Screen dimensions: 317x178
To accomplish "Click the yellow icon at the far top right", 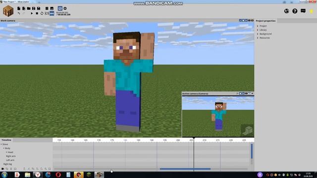I will (x=312, y=11).
